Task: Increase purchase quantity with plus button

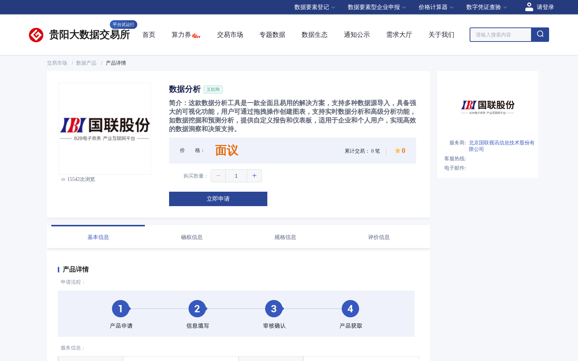Action: coord(254,176)
